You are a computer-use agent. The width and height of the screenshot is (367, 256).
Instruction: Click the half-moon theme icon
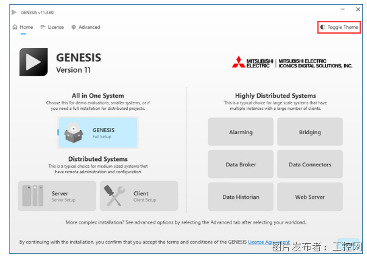(323, 27)
